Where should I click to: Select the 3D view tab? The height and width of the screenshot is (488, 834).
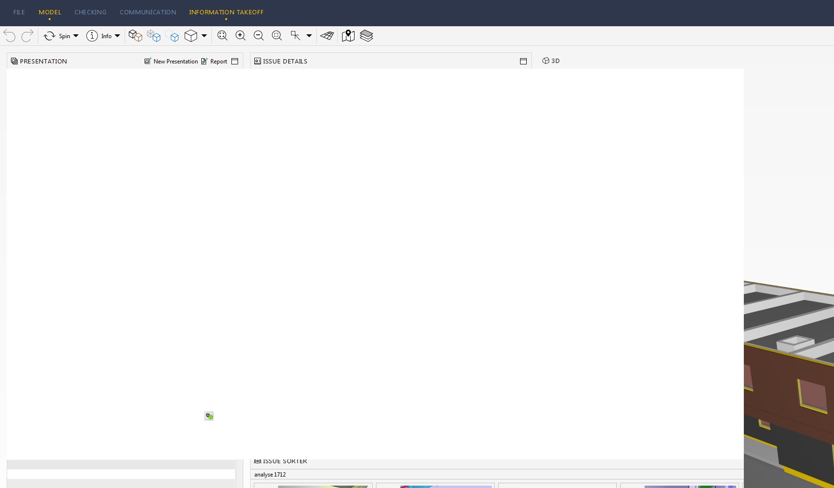551,61
